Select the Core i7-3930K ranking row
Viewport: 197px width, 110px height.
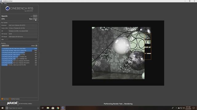pyautogui.click(x=19, y=51)
